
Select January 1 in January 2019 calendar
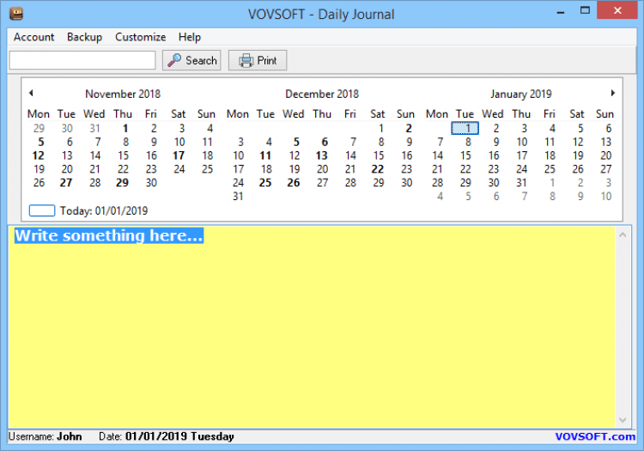click(465, 128)
